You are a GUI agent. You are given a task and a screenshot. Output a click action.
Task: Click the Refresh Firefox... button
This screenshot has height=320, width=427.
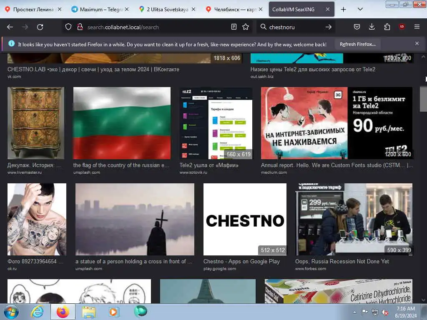pos(357,44)
